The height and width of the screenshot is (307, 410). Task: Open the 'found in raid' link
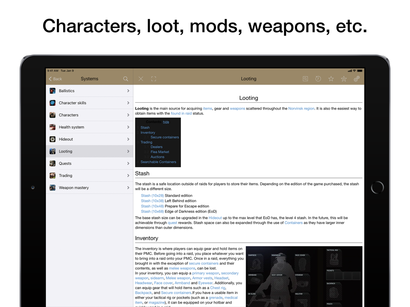pyautogui.click(x=181, y=113)
